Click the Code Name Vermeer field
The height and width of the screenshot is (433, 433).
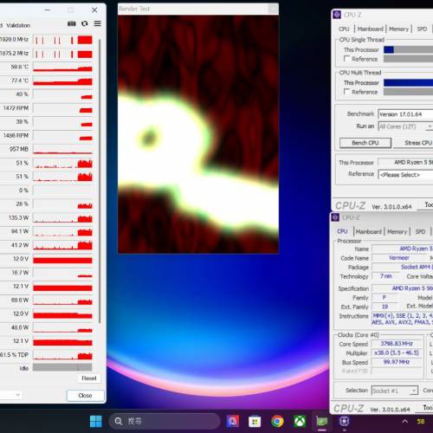tap(399, 258)
